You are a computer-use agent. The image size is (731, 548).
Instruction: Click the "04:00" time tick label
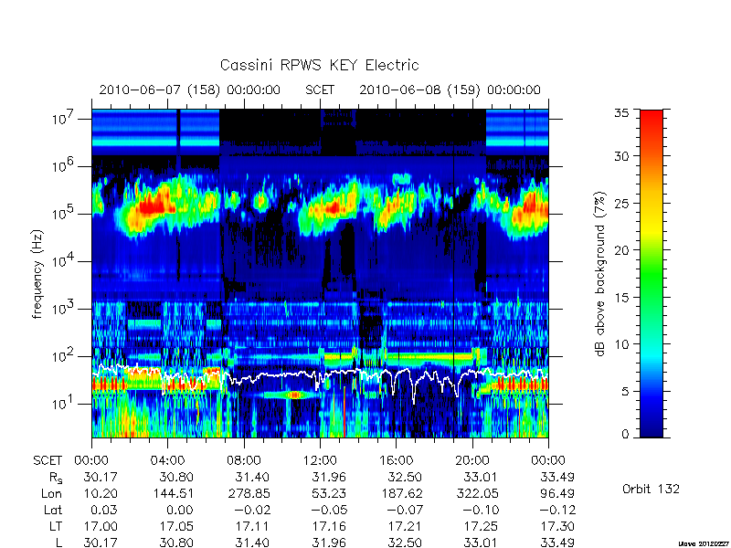tap(168, 460)
